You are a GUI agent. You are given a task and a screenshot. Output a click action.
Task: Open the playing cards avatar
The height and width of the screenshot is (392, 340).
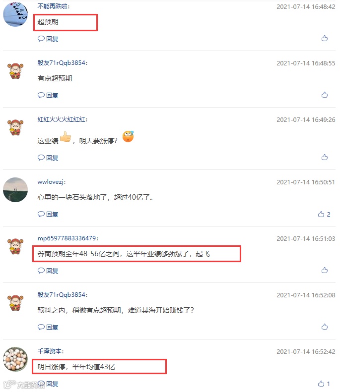tap(15, 14)
